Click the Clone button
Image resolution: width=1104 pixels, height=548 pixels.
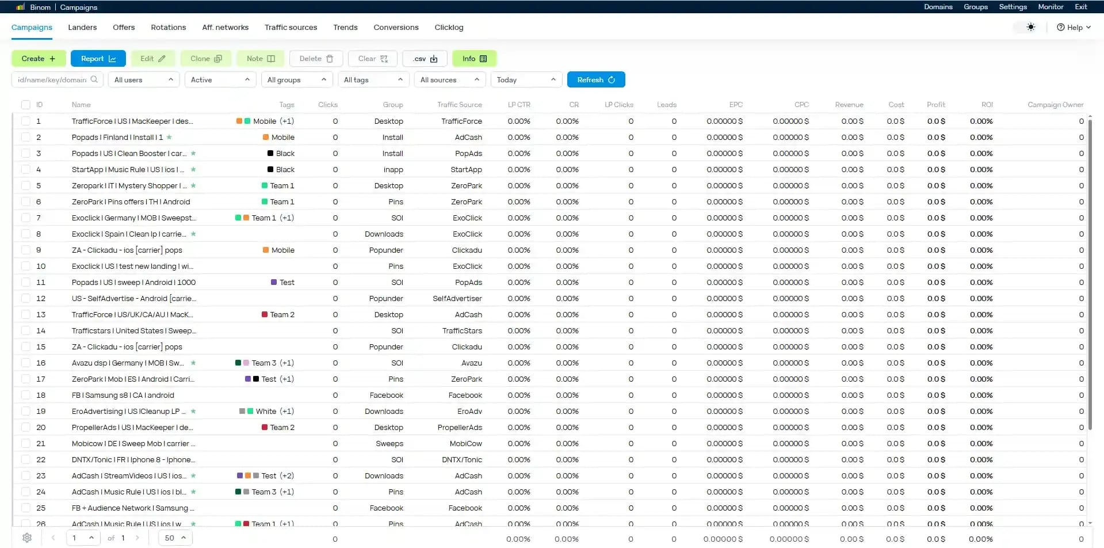206,59
